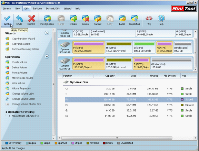The width and height of the screenshot is (199, 151).
Task: Select G: row in partition list
Action: (131, 110)
